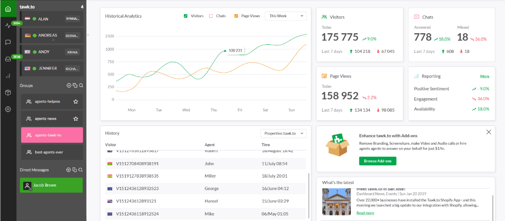Image resolution: width=505 pixels, height=221 pixels.
Task: Expand the Properties: tawk.to dropdown
Action: (x=283, y=134)
